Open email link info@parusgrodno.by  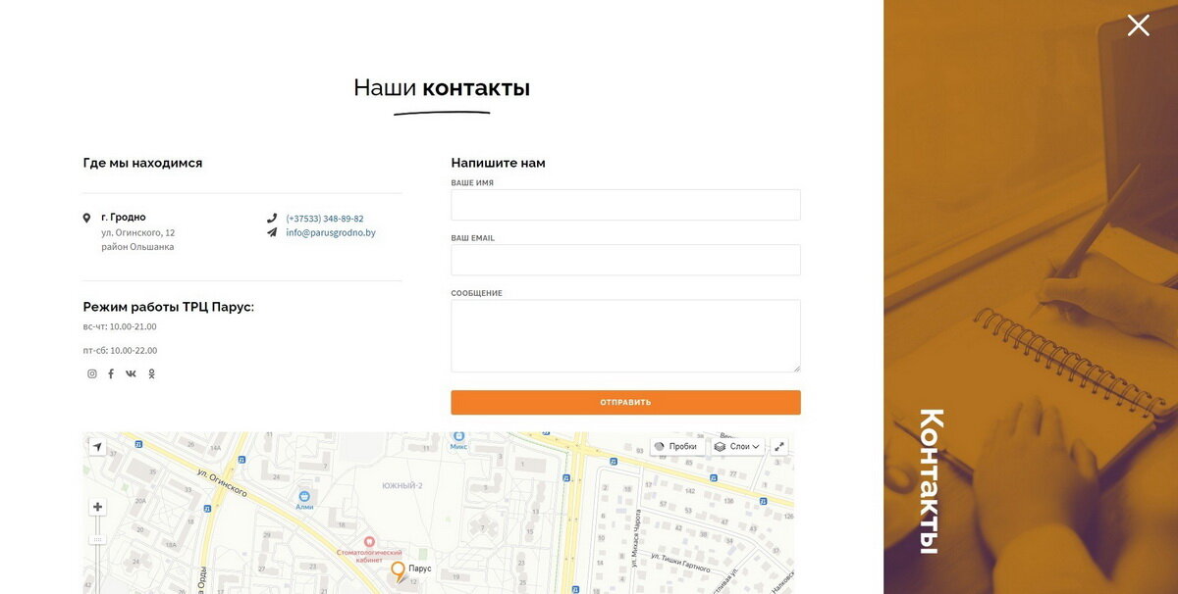pos(331,233)
